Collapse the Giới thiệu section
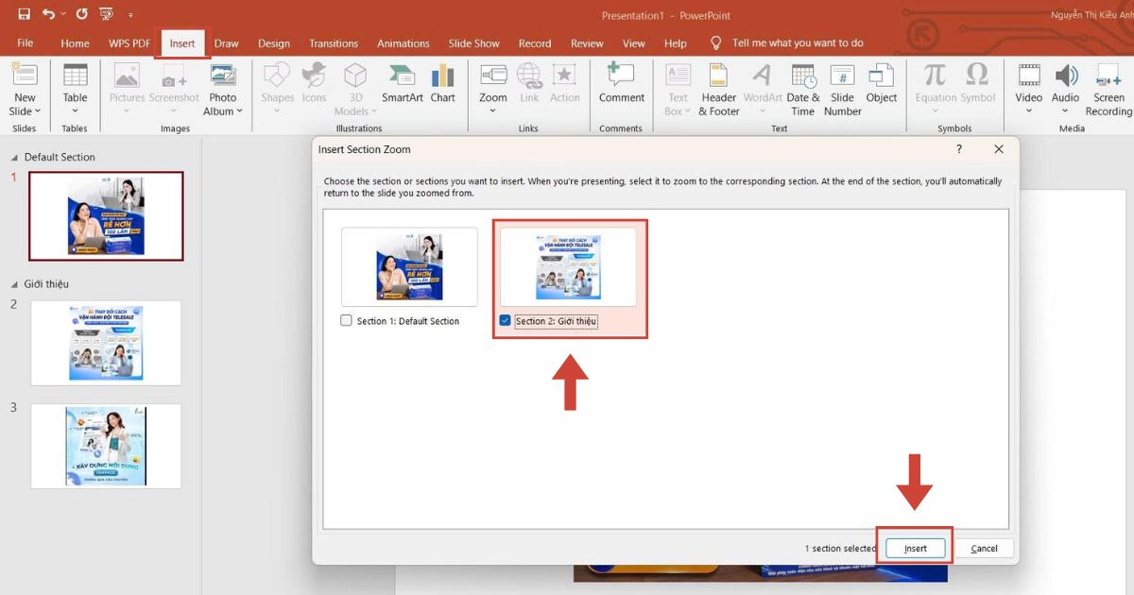Viewport: 1134px width, 595px height. tap(15, 284)
